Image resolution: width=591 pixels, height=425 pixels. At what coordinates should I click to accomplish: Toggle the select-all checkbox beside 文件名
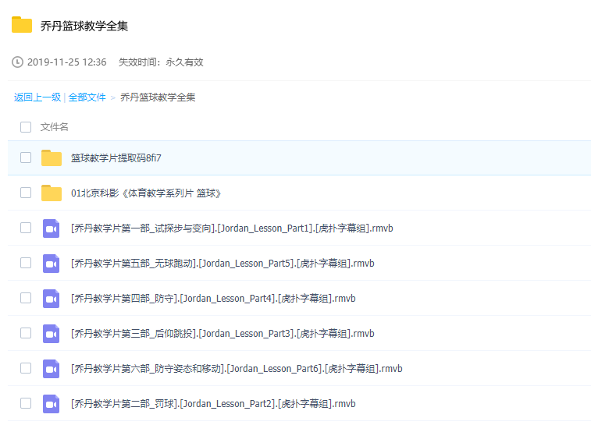pyautogui.click(x=26, y=127)
